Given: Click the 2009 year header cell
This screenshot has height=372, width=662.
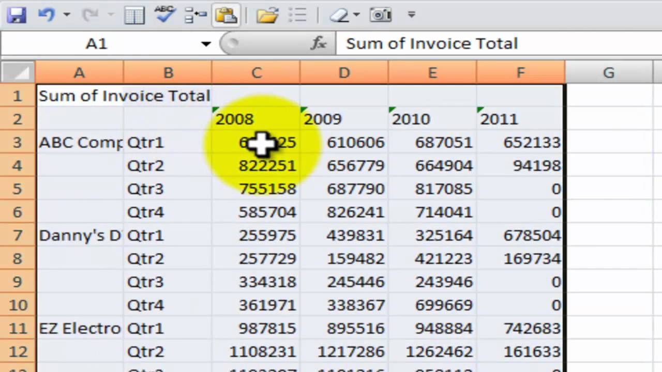Looking at the screenshot, I should click(344, 119).
